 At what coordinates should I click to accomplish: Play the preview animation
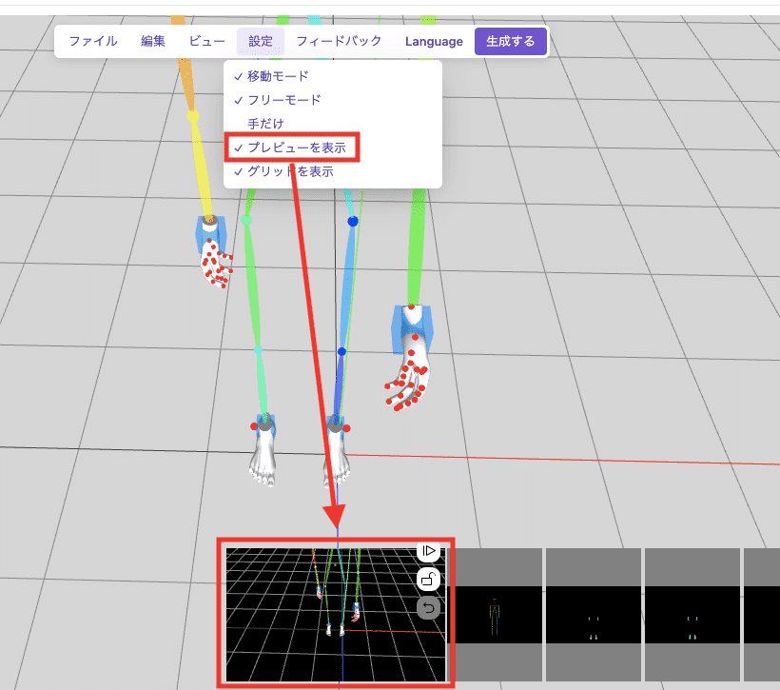[x=428, y=550]
